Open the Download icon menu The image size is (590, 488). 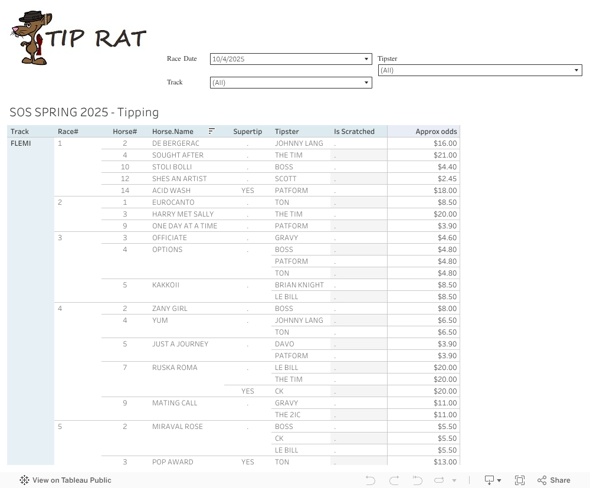[x=493, y=480]
